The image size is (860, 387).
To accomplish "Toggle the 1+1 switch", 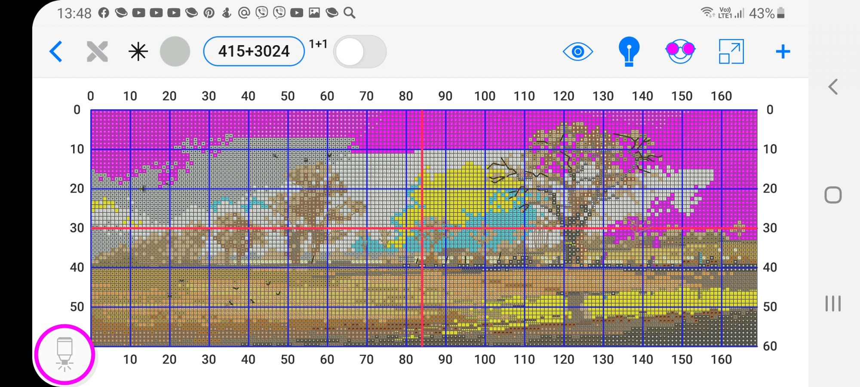I will click(x=360, y=52).
